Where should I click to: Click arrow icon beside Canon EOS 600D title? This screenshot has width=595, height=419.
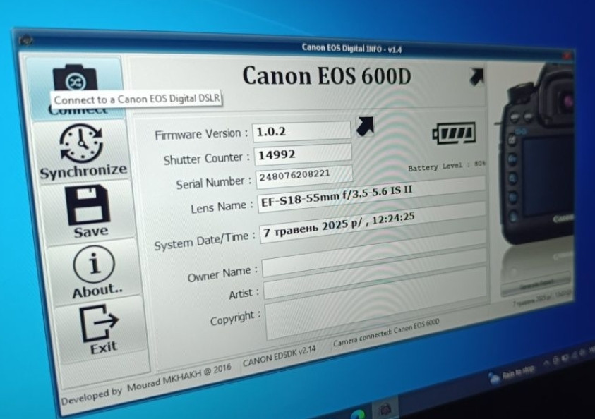tap(476, 76)
